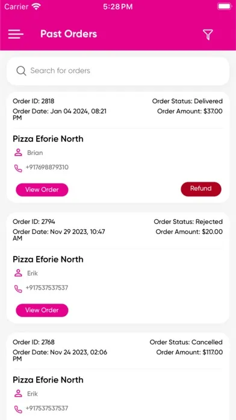Image resolution: width=236 pixels, height=420 pixels.
Task: View Order for order ID 2794
Action: coord(42,310)
